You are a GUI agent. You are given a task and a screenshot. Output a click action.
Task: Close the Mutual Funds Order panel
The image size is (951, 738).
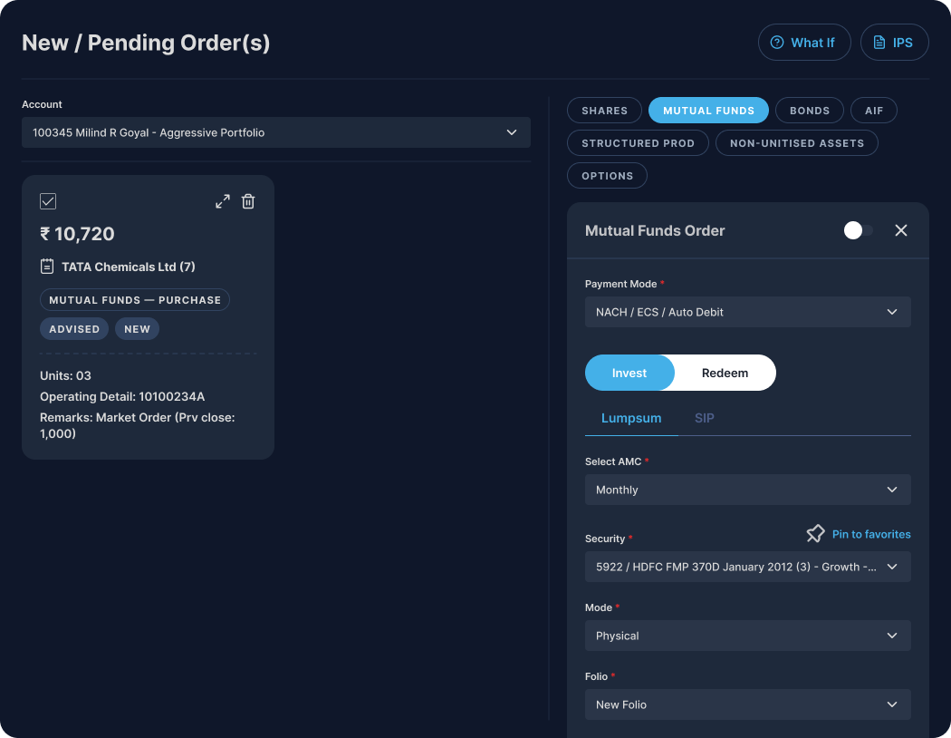pos(900,230)
